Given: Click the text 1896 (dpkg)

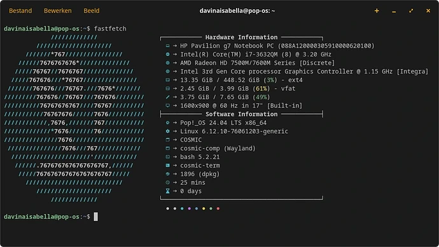Looking at the screenshot, I should coord(200,174).
